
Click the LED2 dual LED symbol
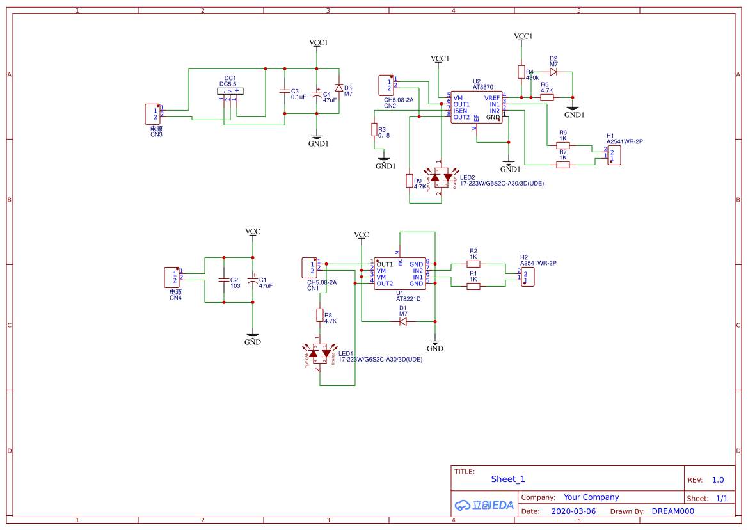point(442,177)
